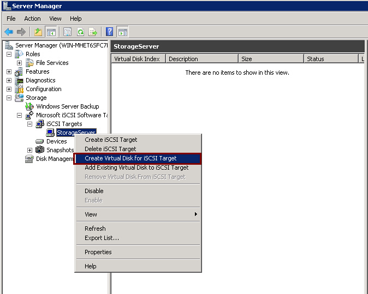This screenshot has height=294, width=368.
Task: Collapse the Roles tree node
Action: coord(9,54)
